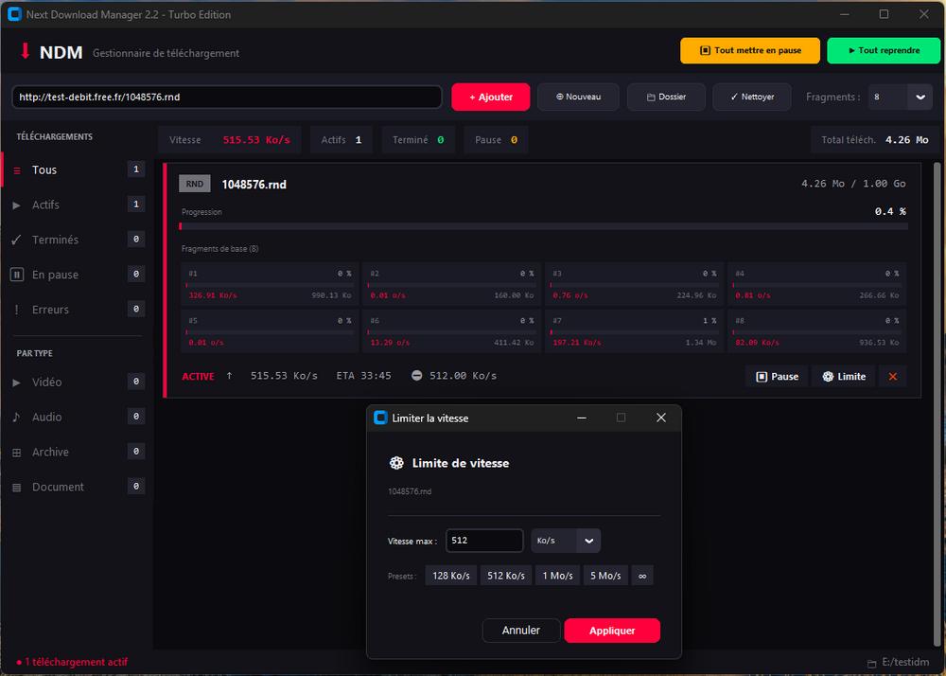Click the 1 téléchargement actif status text
Viewport: 946px width, 676px height.
pyautogui.click(x=73, y=662)
